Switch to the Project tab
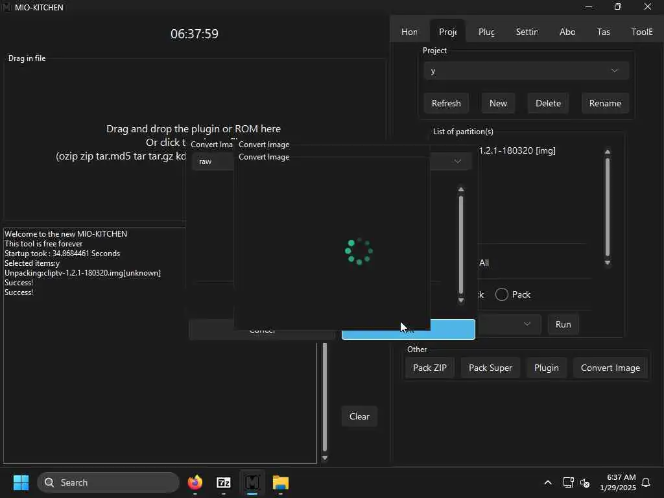 [x=447, y=32]
